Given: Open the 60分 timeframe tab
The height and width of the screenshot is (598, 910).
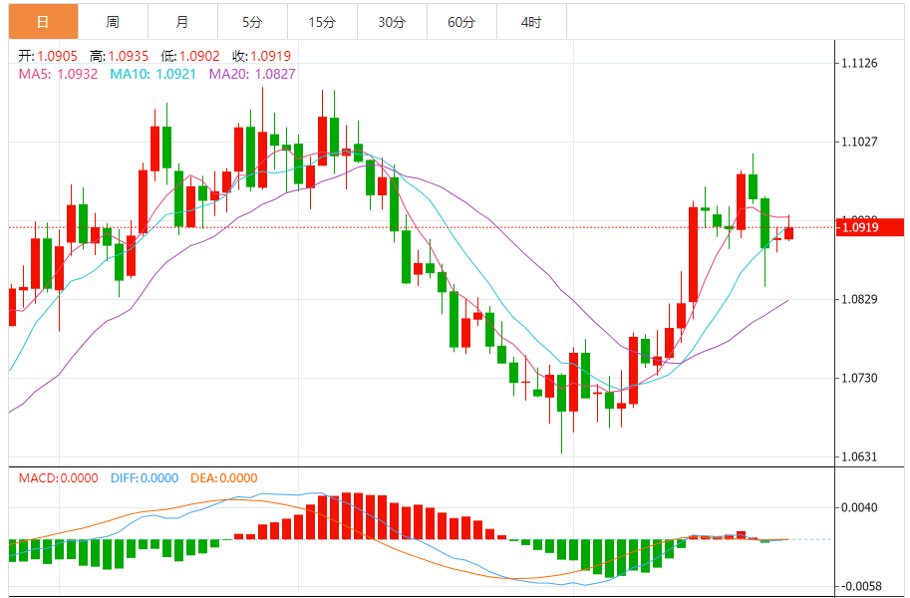Looking at the screenshot, I should [x=461, y=22].
